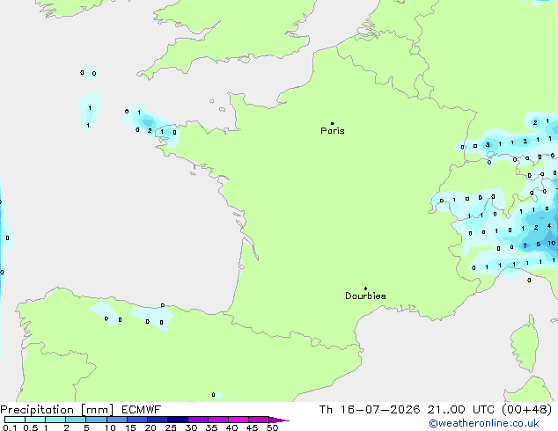Pick the legend swatch between 10 and 15

click(117, 420)
